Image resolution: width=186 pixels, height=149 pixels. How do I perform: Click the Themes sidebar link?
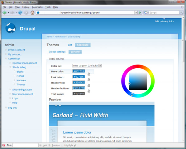(21, 84)
